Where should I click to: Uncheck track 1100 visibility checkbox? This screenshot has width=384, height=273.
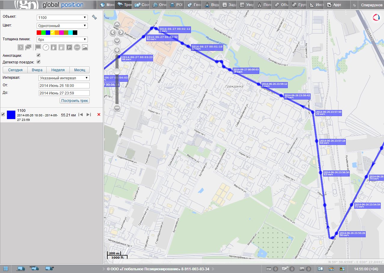point(3,115)
